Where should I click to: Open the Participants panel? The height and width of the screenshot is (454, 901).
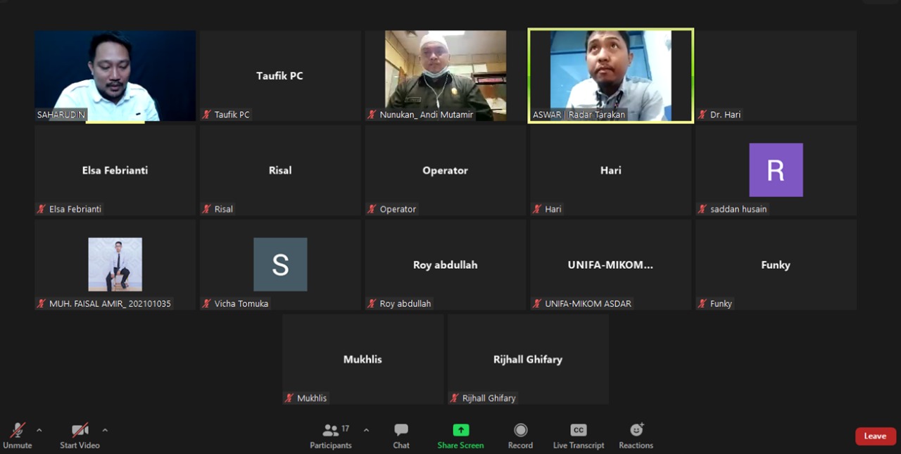click(330, 436)
